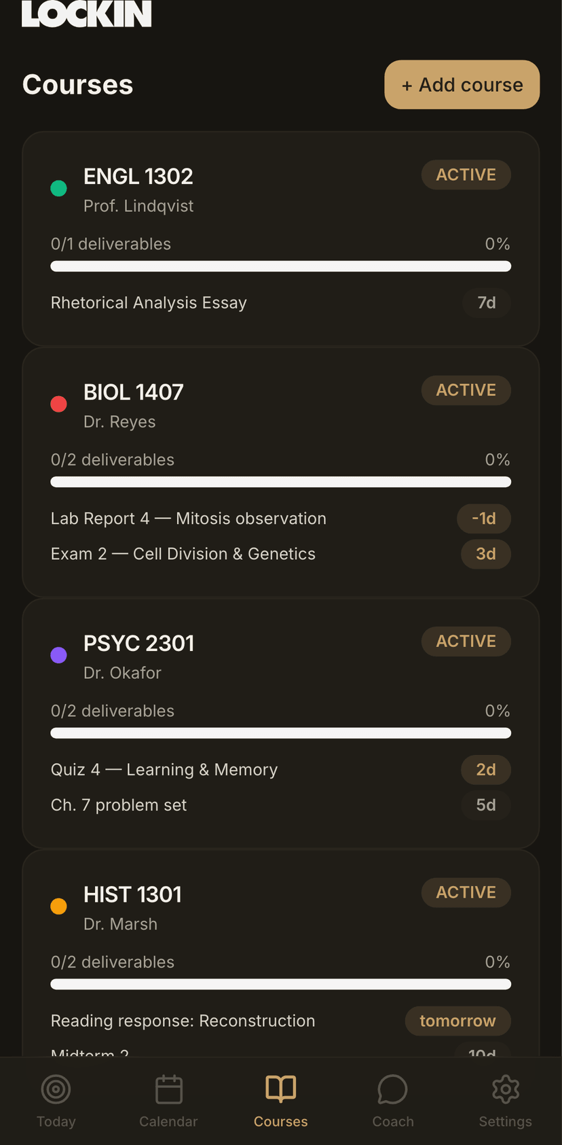Image resolution: width=562 pixels, height=1145 pixels.
Task: Click the ACTIVE badge on HIST 1301
Action: coord(466,893)
